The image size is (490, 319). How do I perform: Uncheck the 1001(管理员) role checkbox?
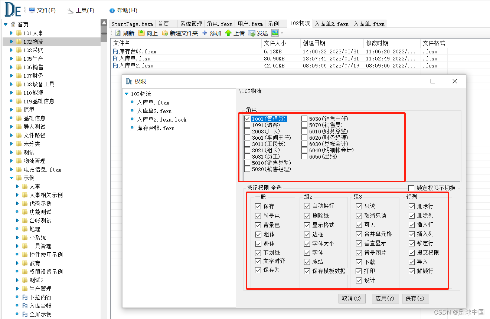tap(248, 119)
